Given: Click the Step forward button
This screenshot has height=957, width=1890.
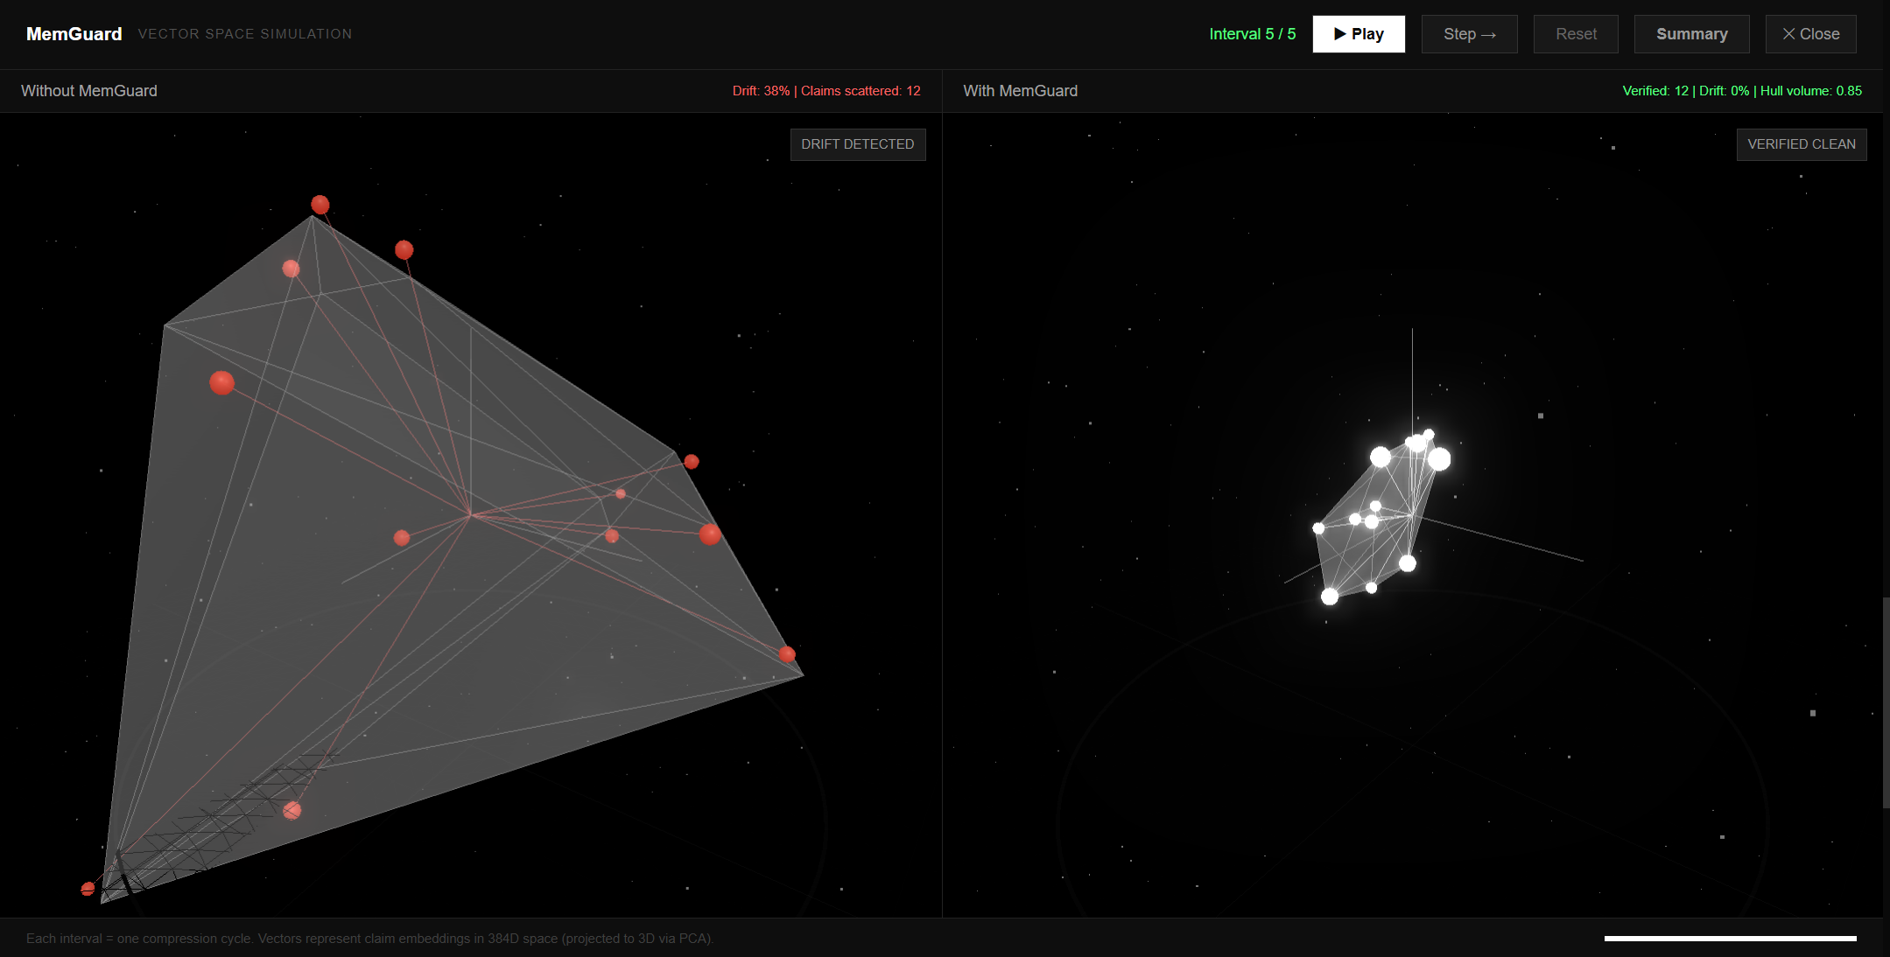Looking at the screenshot, I should pyautogui.click(x=1469, y=34).
